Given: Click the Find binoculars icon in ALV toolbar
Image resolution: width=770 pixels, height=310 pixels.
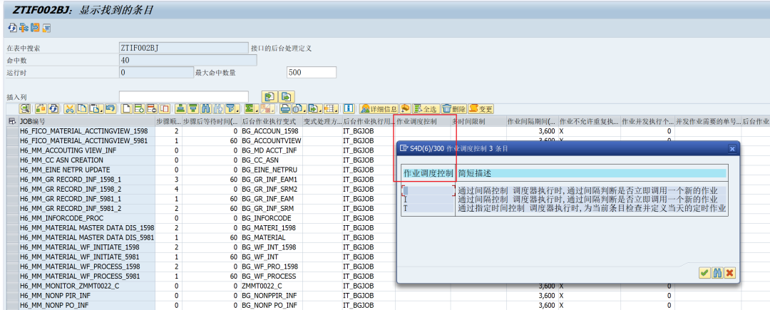Looking at the screenshot, I should coord(206,108).
